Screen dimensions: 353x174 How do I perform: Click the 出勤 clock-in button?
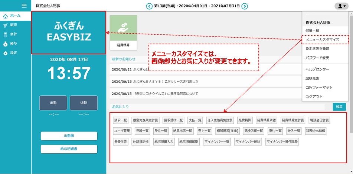point(53,103)
